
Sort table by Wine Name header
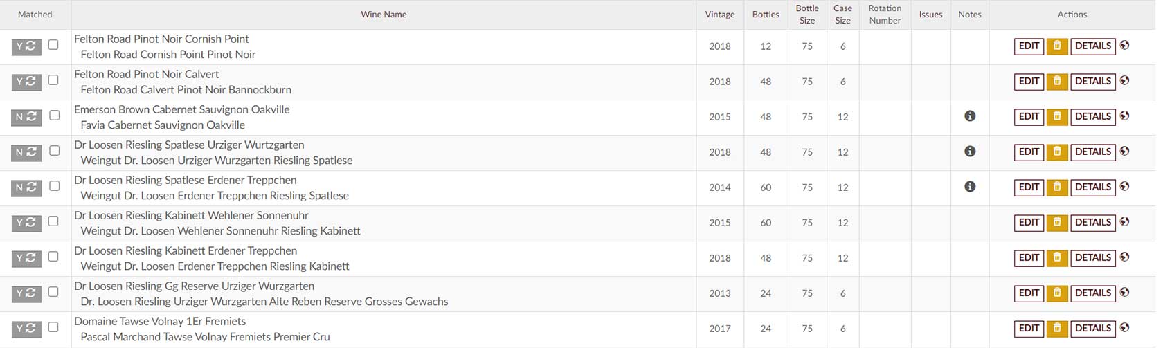pos(384,15)
